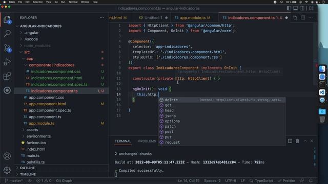
Task: Open indicadores.component.html file
Action: [56, 78]
